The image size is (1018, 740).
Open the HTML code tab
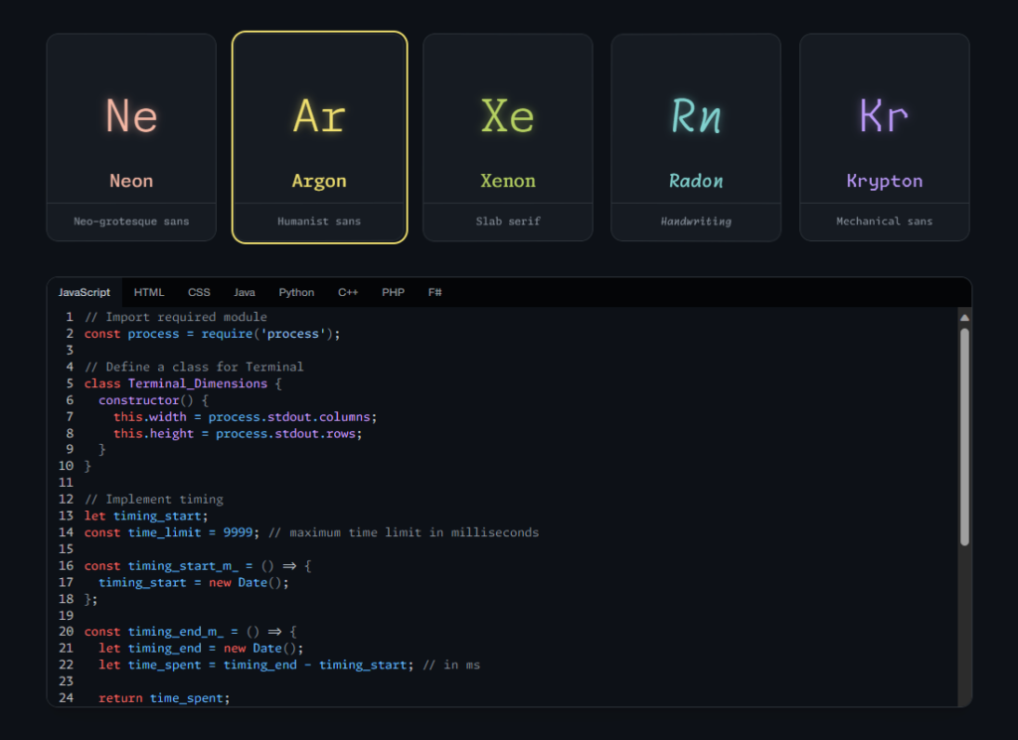tap(149, 292)
